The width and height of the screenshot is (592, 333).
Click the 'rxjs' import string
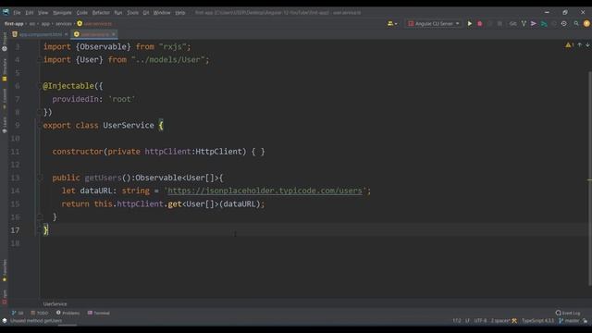coord(173,47)
